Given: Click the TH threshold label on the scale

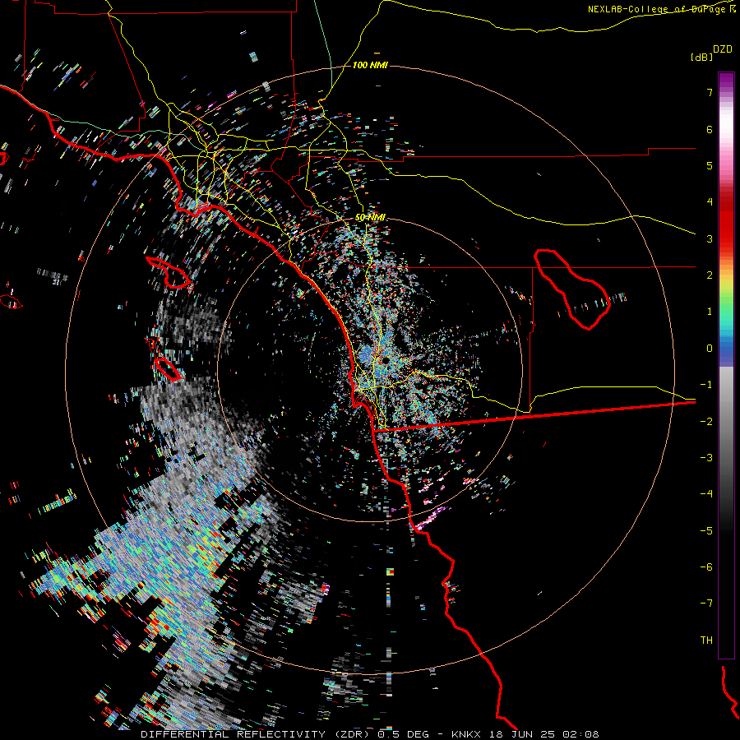Looking at the screenshot, I should point(706,641).
